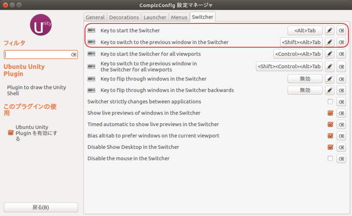
Task: Click keyboard icon beside previous window Switcher key
Action: click(92, 42)
